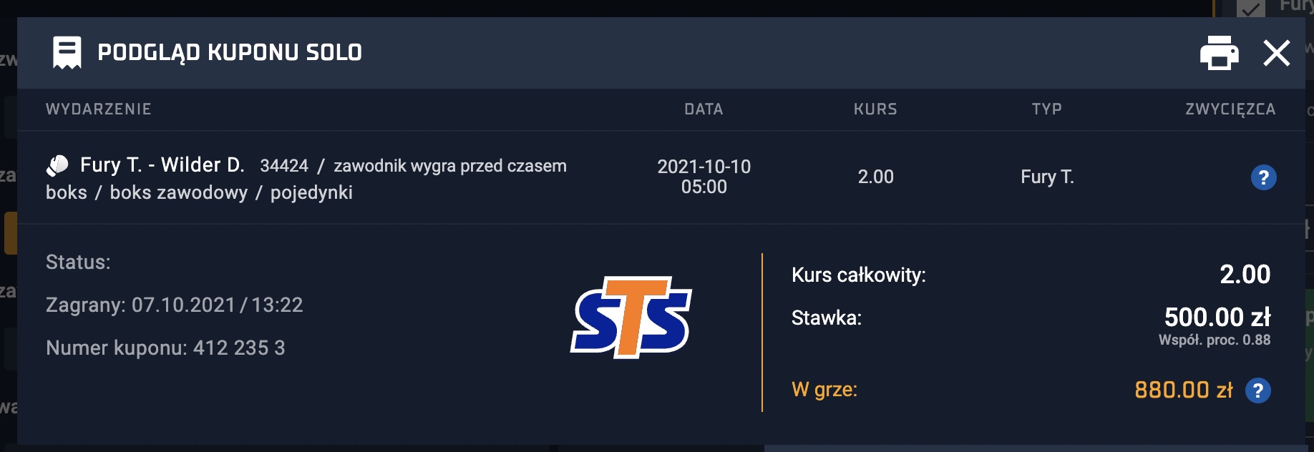Click the Wydarzenie column header
1314x452 pixels.
pos(99,109)
